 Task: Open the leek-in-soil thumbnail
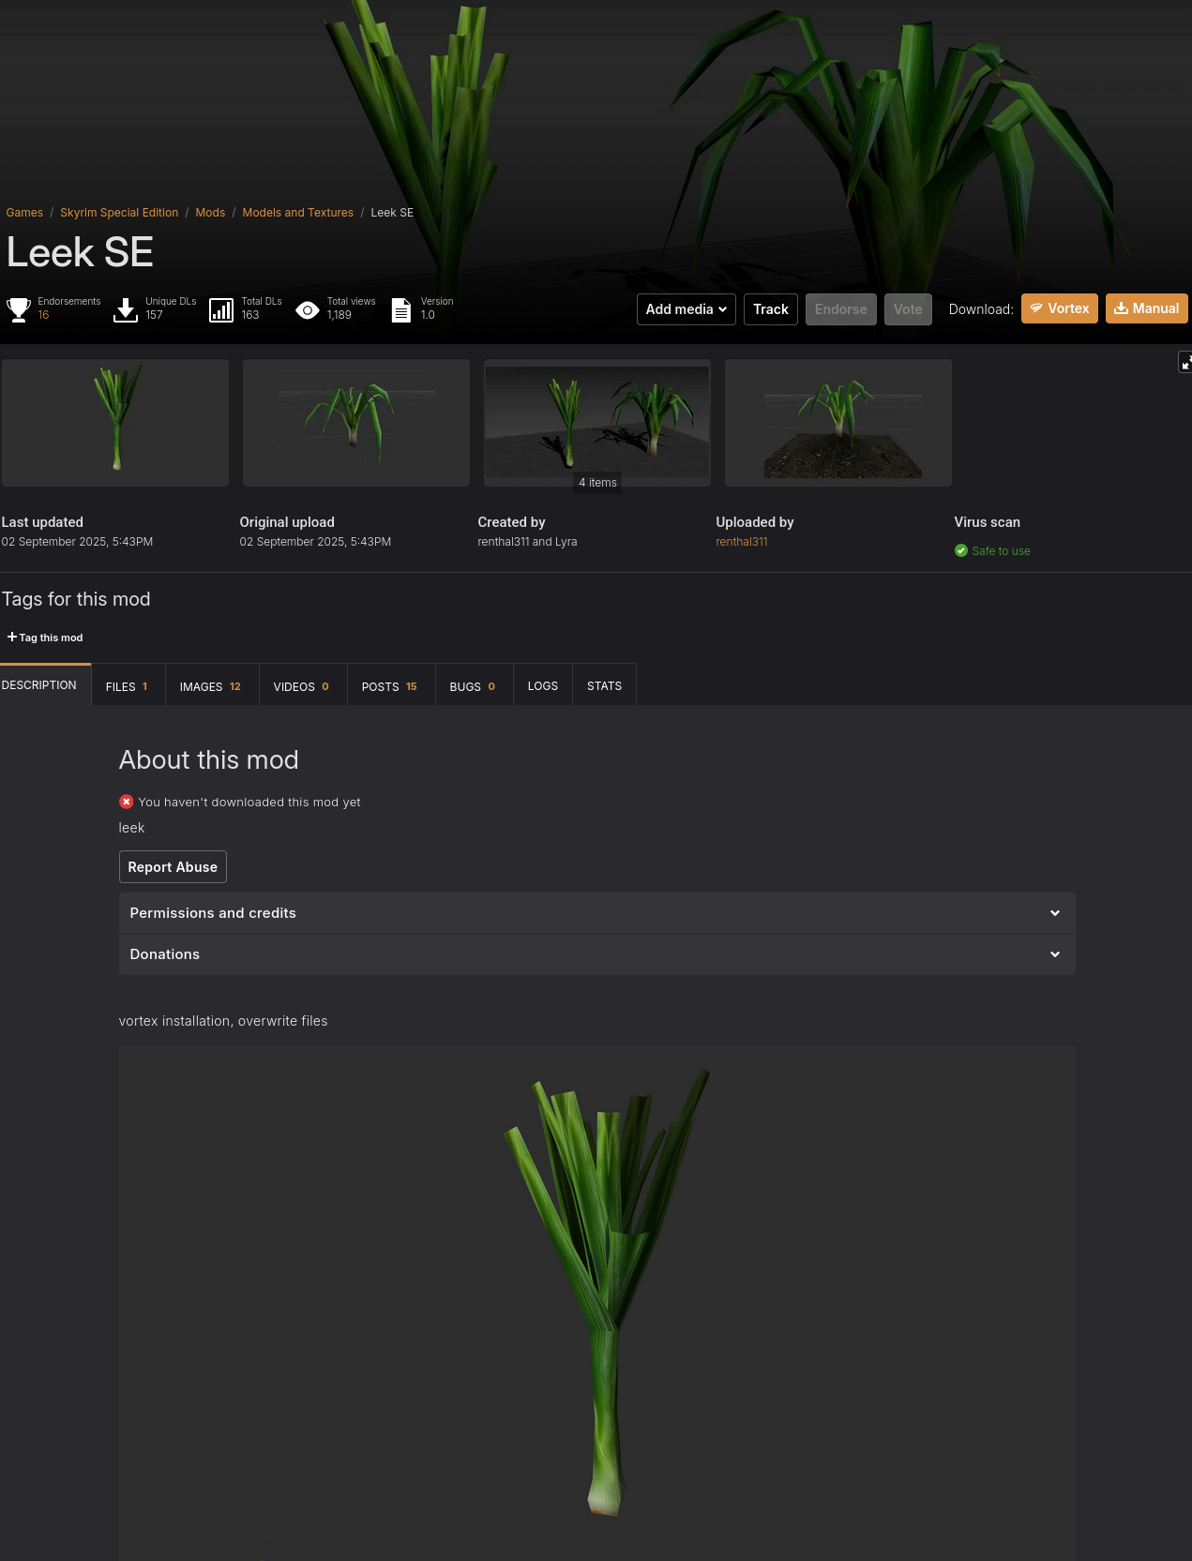838,423
